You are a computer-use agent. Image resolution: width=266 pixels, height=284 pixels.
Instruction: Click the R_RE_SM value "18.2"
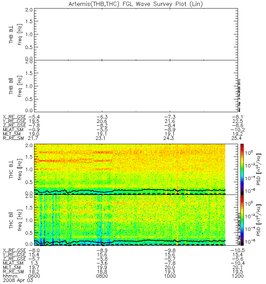pyautogui.click(x=34, y=272)
